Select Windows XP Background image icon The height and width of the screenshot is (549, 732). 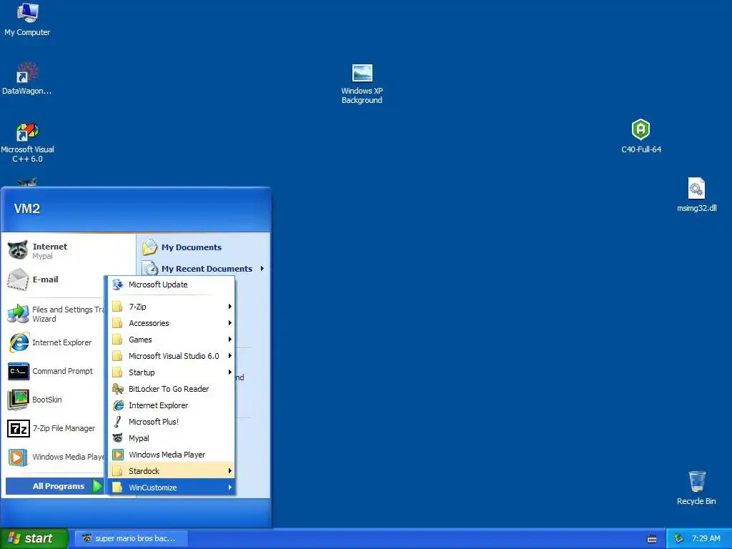click(362, 84)
